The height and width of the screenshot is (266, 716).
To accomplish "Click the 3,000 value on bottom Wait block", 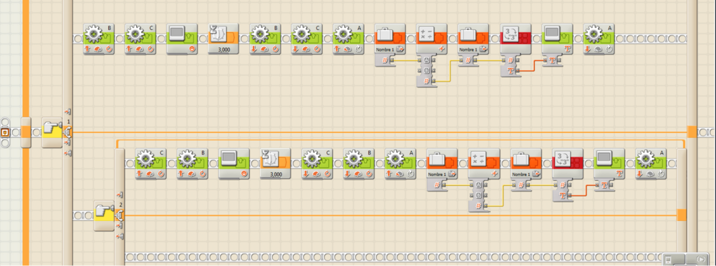I will pyautogui.click(x=276, y=174).
